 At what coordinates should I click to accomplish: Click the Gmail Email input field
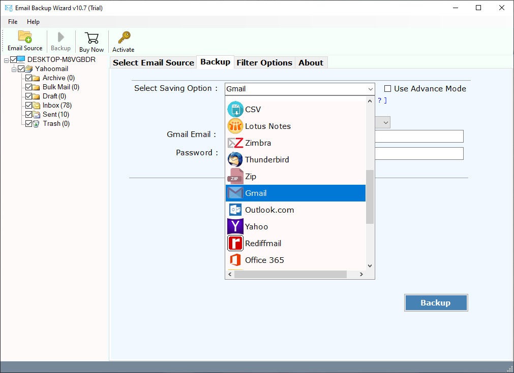[x=419, y=136]
